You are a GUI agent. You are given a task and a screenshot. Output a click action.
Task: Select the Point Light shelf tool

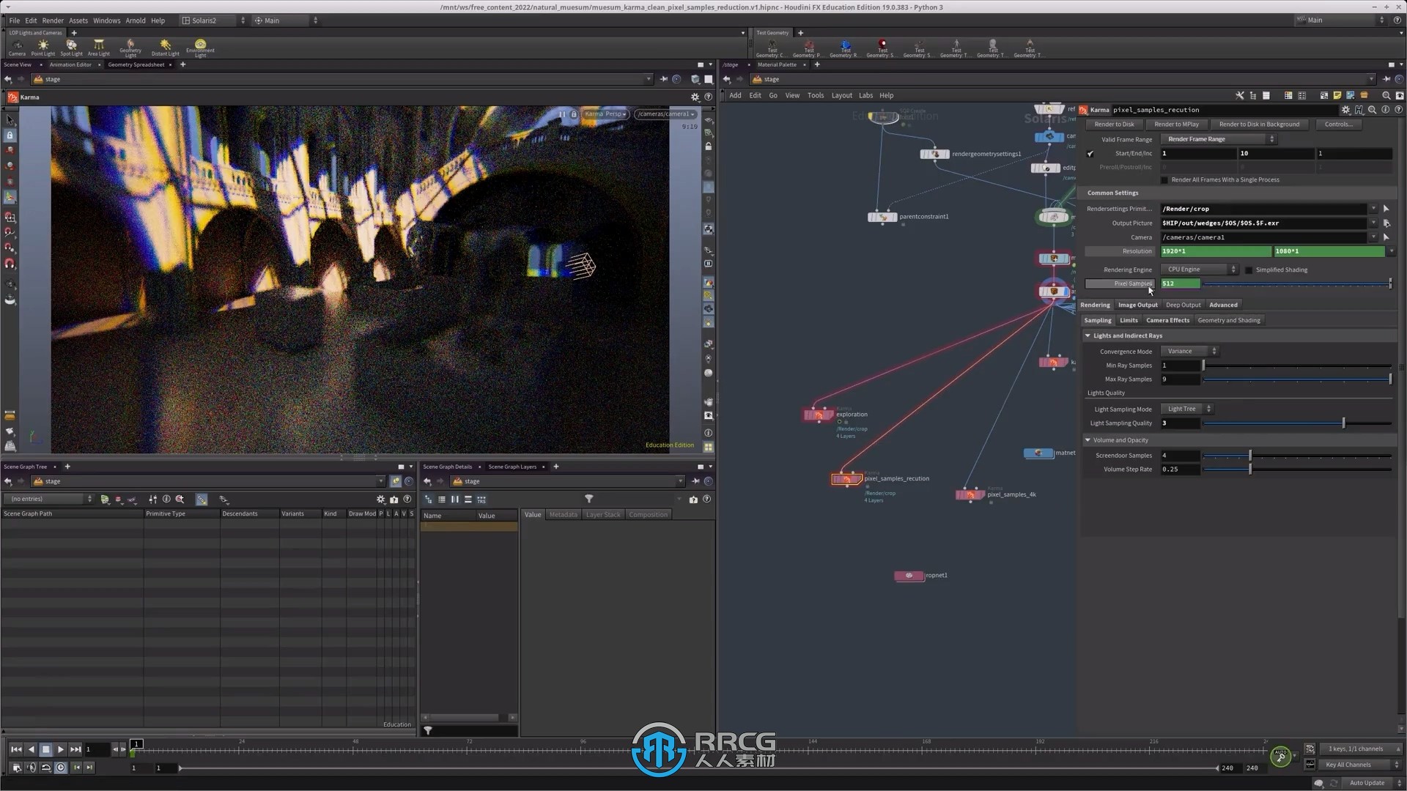point(43,48)
